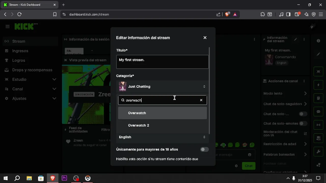Expand Restricción de edad option
326x183 pixels.
pos(285,144)
